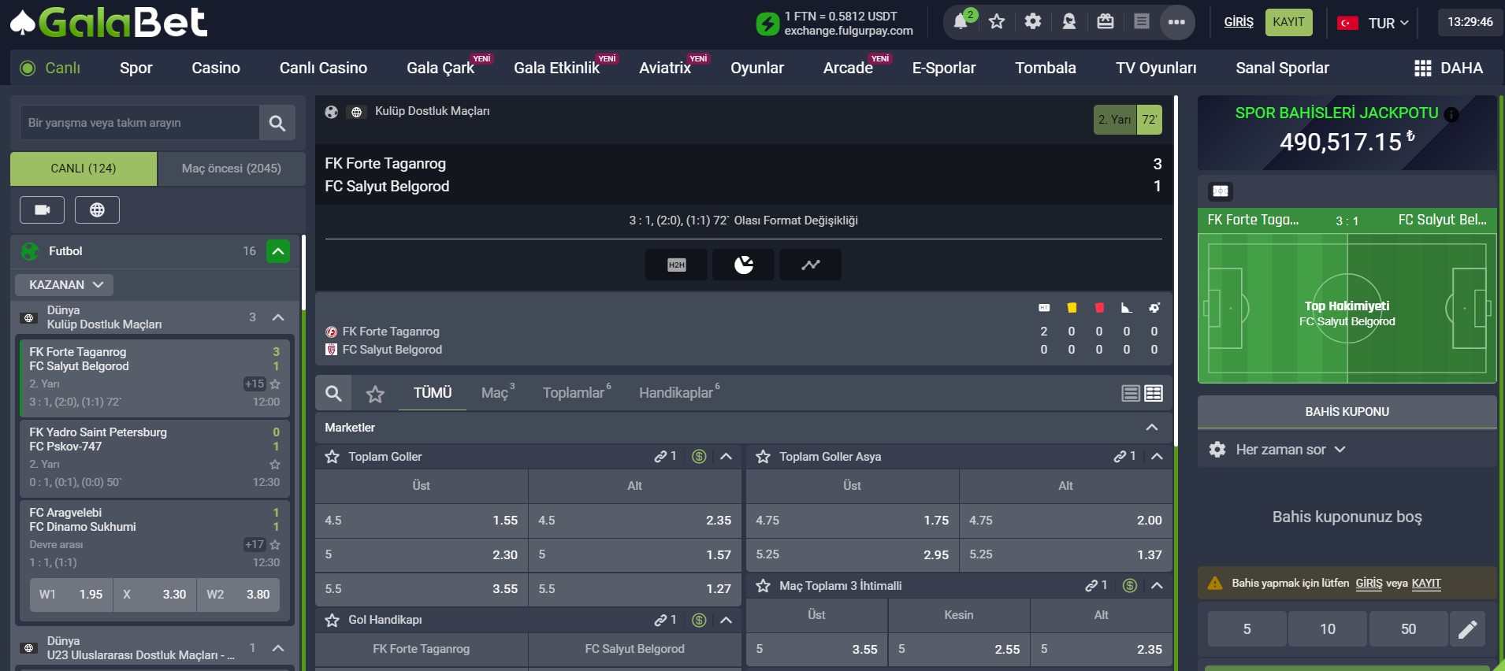This screenshot has width=1505, height=671.
Task: Switch to single-column market layout
Action: point(1131,393)
